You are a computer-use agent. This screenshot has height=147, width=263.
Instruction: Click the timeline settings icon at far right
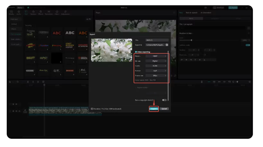pyautogui.click(x=250, y=82)
